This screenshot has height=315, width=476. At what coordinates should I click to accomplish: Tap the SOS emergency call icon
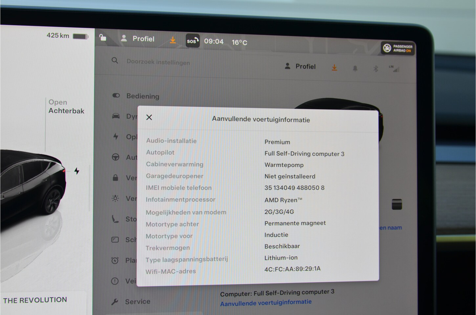point(193,41)
